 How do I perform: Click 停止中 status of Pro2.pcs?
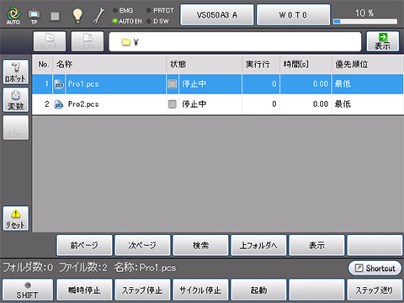(x=194, y=104)
